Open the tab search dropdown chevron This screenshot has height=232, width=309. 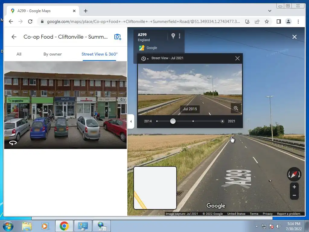(x=269, y=11)
